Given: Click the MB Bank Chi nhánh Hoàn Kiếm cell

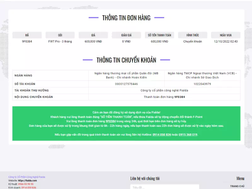Looking at the screenshot, I should click(126, 75).
